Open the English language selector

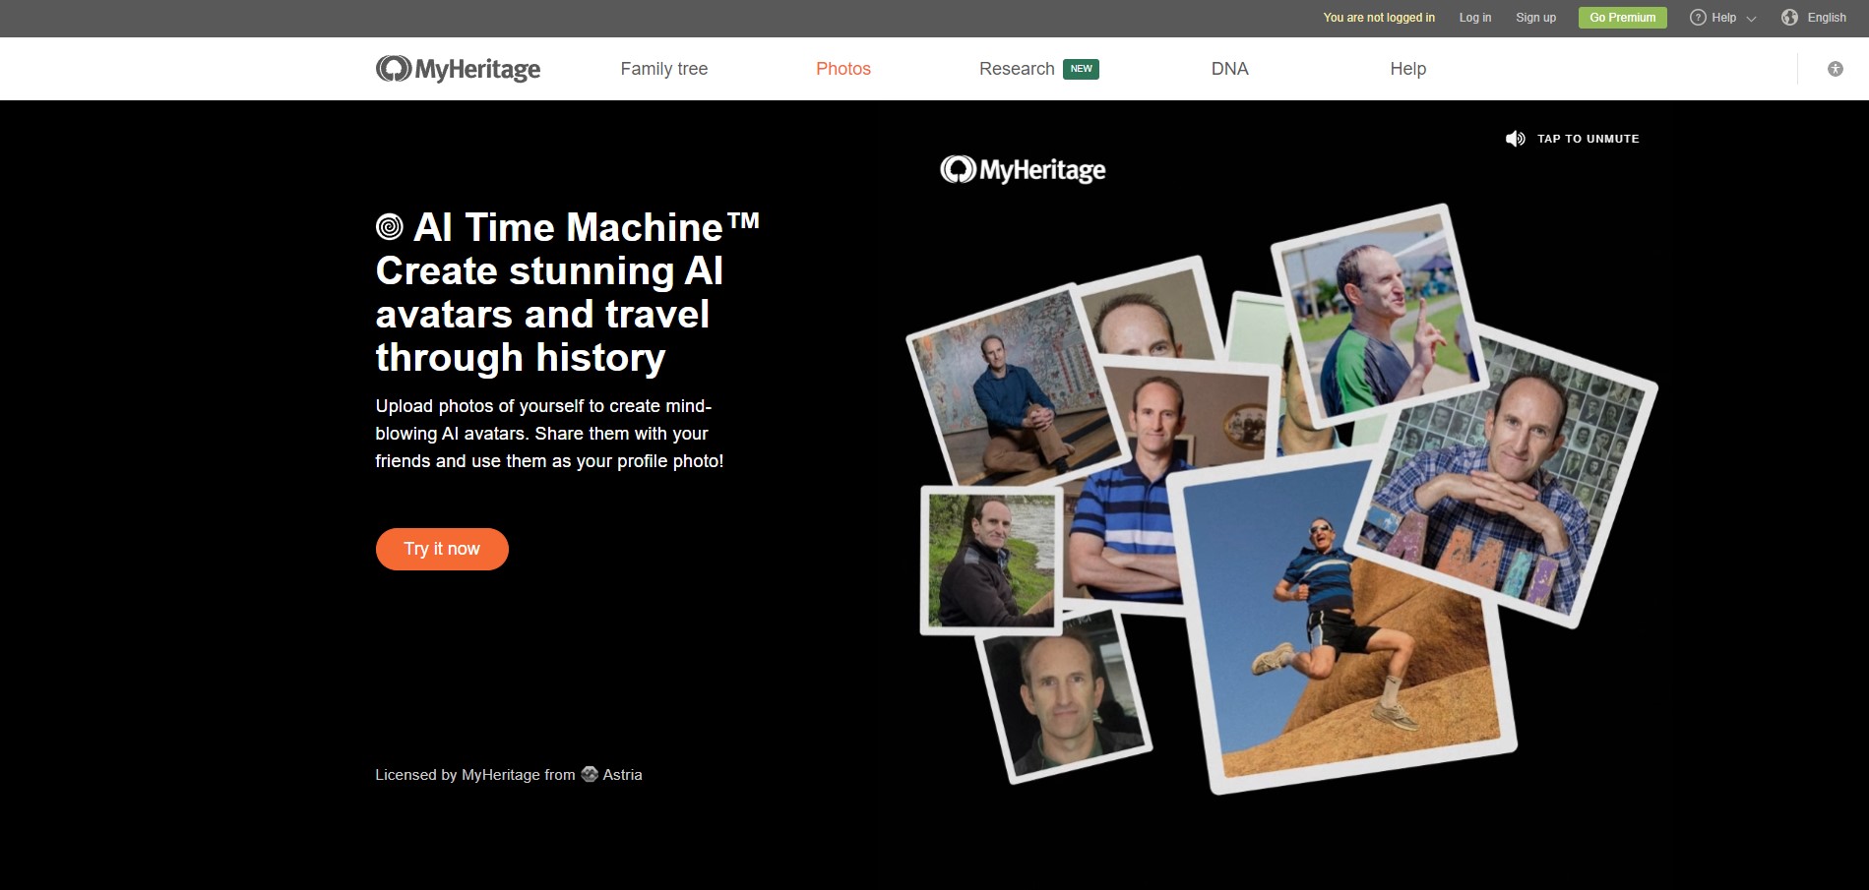(x=1827, y=18)
